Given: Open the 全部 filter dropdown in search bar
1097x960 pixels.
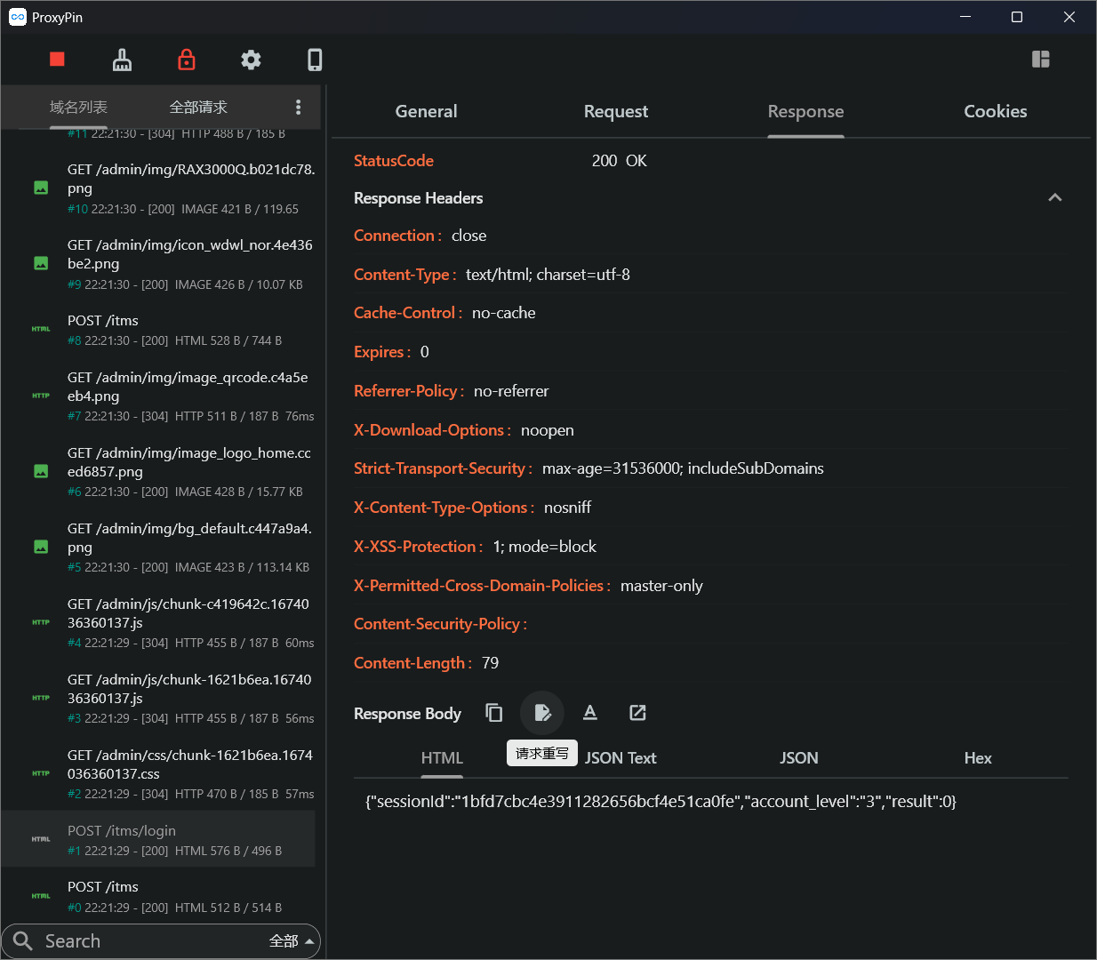Looking at the screenshot, I should (292, 940).
